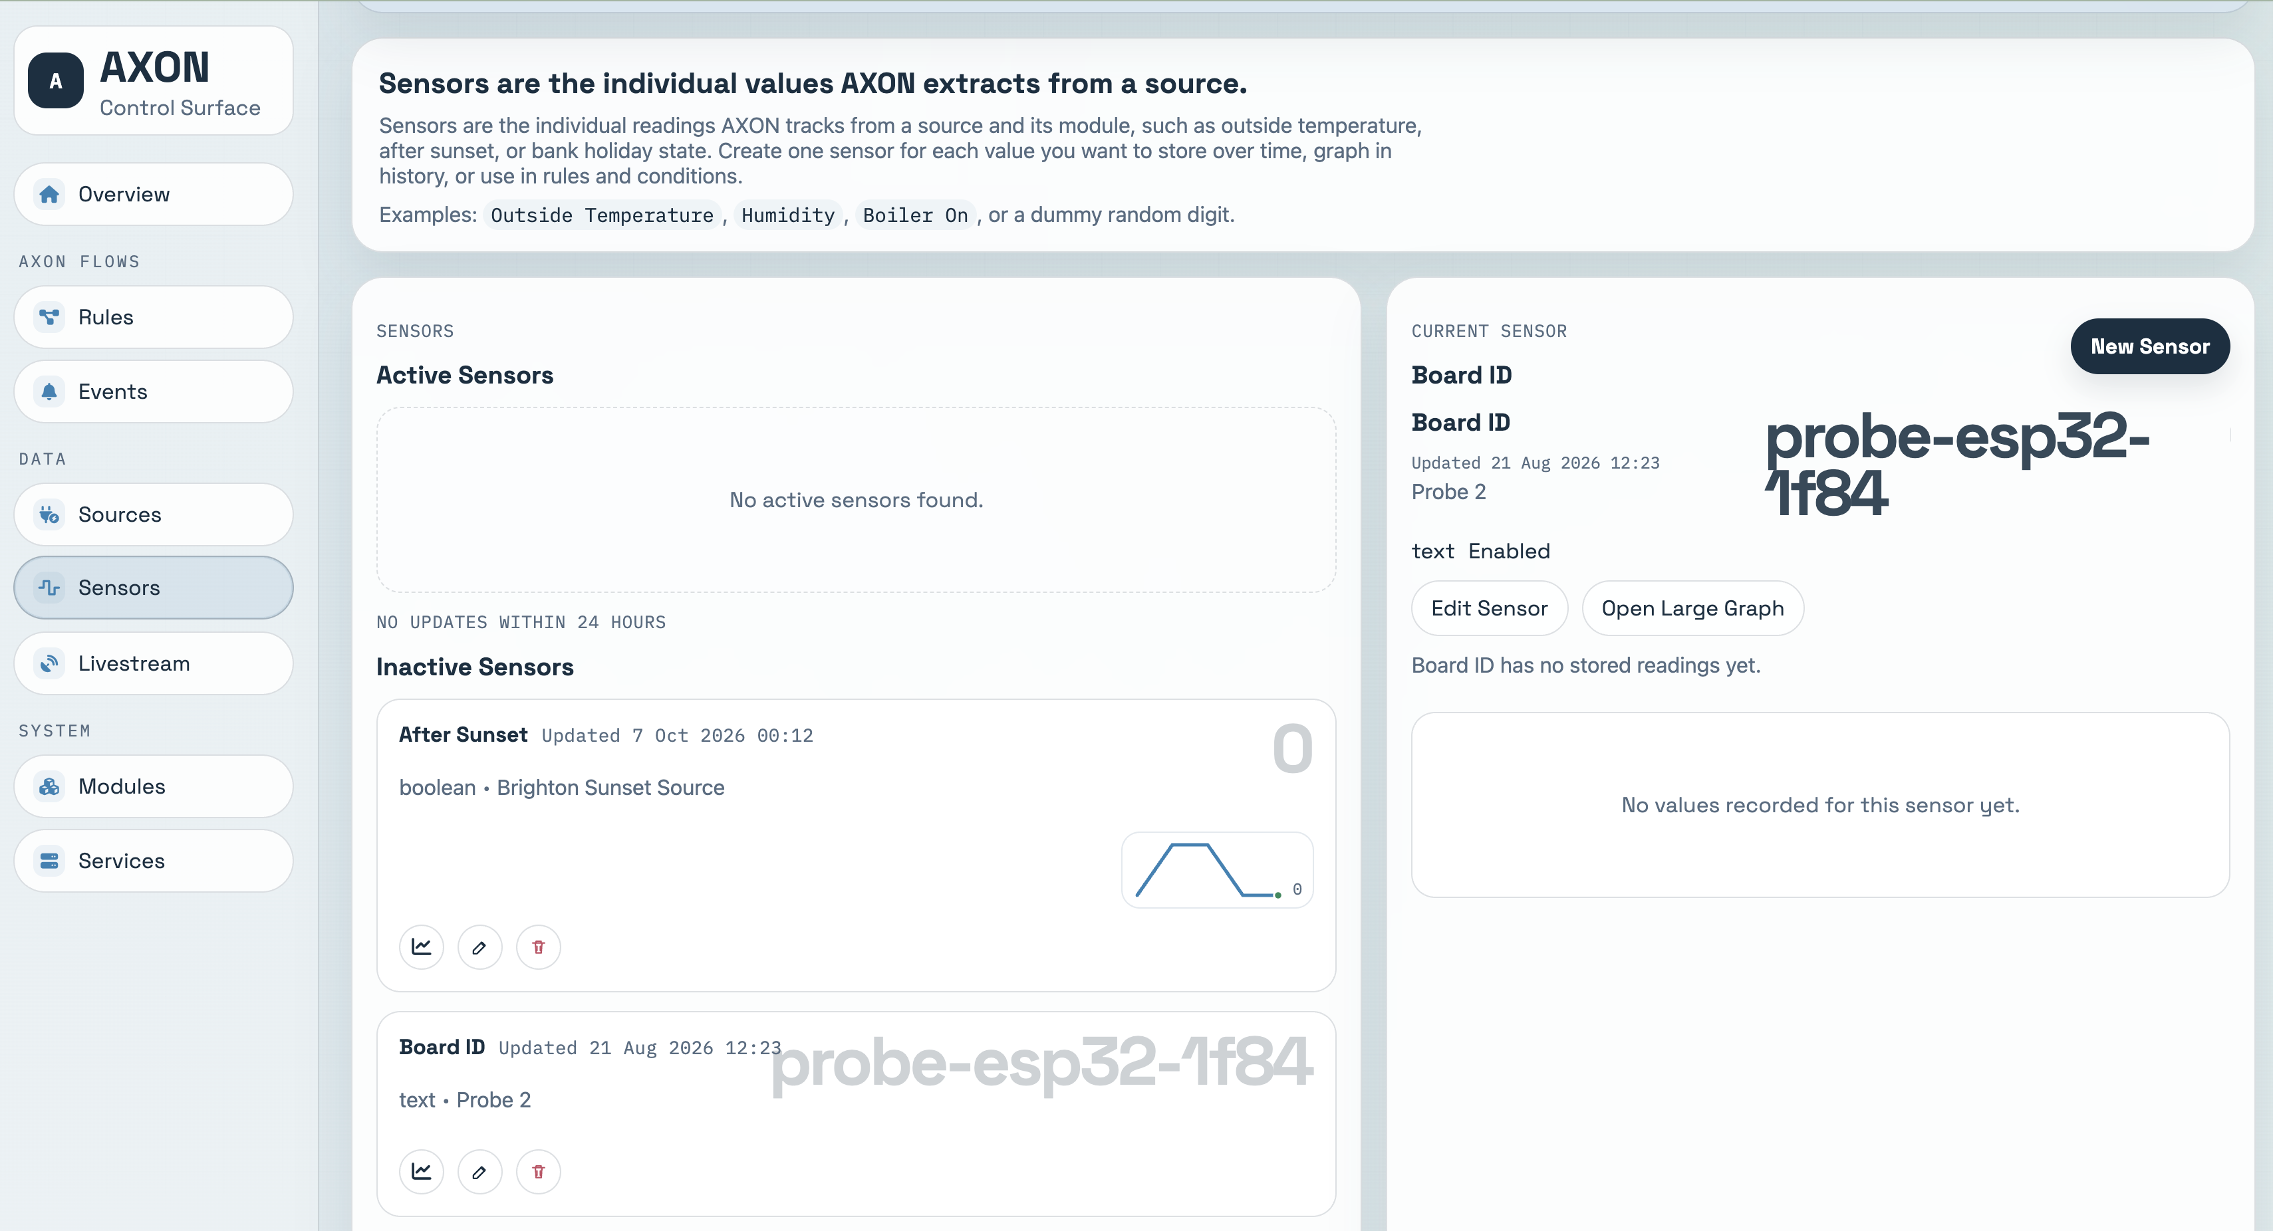Click 'Updated 7 Oct 2026 00:12' timestamp
The height and width of the screenshot is (1231, 2273).
677,735
